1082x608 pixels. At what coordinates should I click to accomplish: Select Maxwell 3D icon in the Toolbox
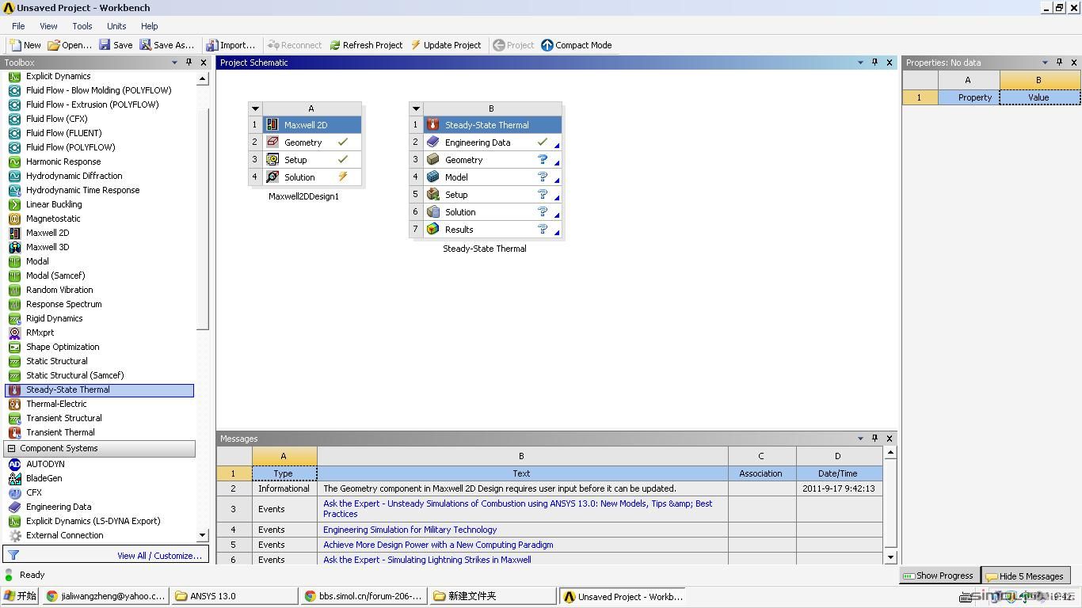(14, 247)
